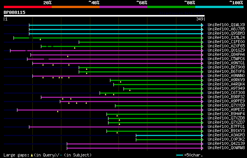This screenshot has height=158, width=247.
Task: Click the yellow gap marker under A9PE72
Action: point(58,111)
